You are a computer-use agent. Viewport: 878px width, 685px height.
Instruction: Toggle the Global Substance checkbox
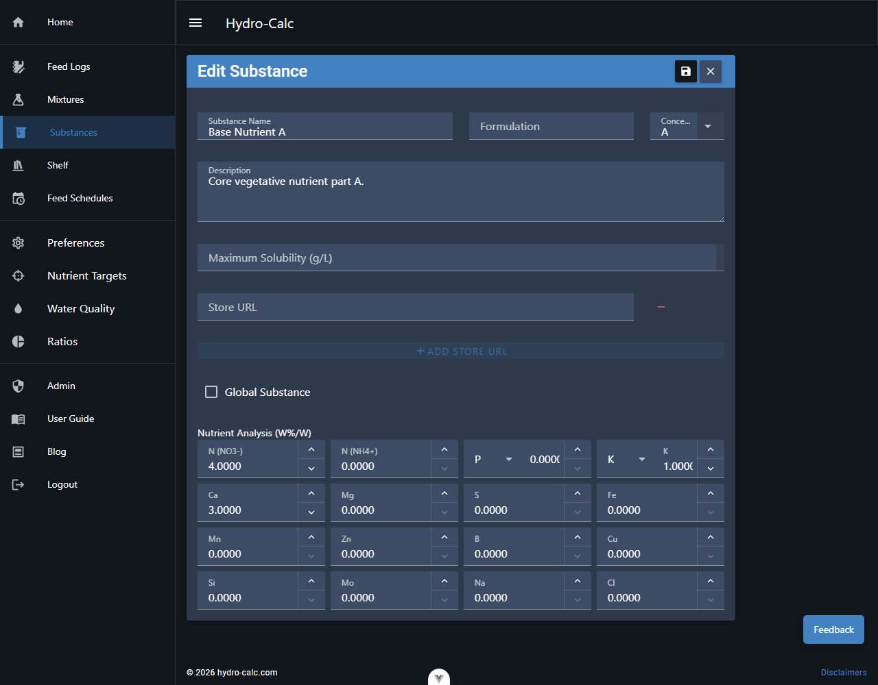pyautogui.click(x=211, y=392)
